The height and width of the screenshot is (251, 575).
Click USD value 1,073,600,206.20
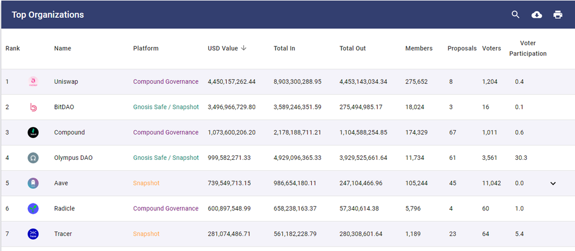point(232,132)
